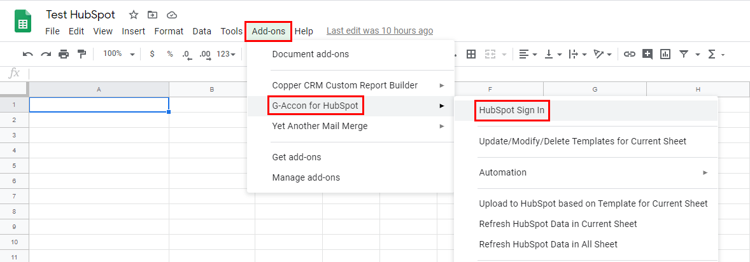
Task: Expand the 123 number format dropdown
Action: pyautogui.click(x=226, y=54)
